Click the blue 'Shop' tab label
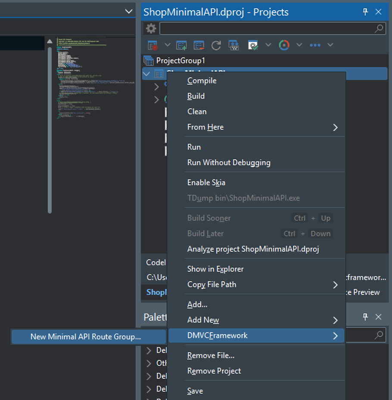Viewport: 392px width, 400px height. coord(156,292)
